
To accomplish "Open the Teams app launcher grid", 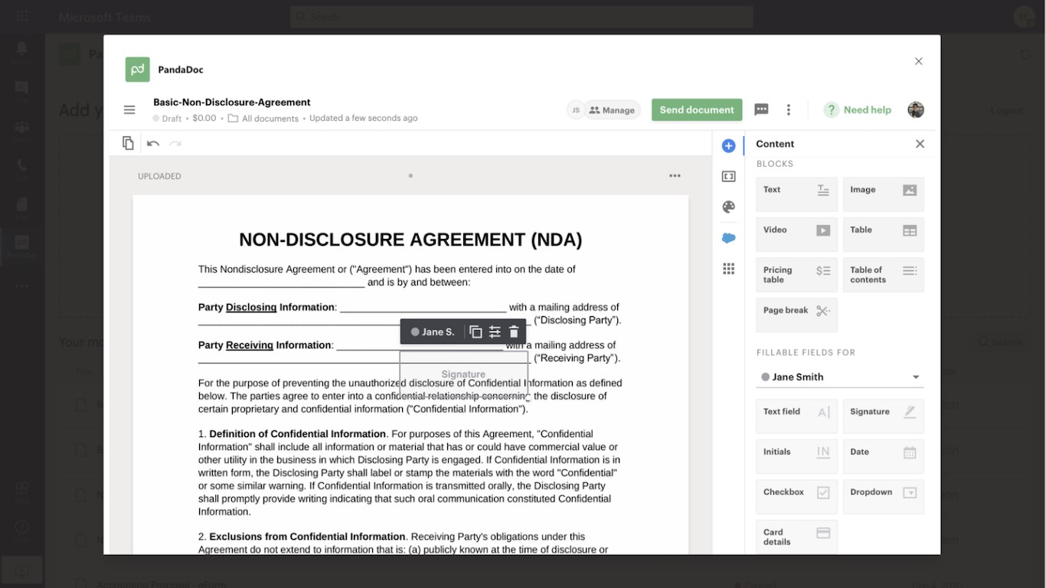I will pyautogui.click(x=21, y=17).
